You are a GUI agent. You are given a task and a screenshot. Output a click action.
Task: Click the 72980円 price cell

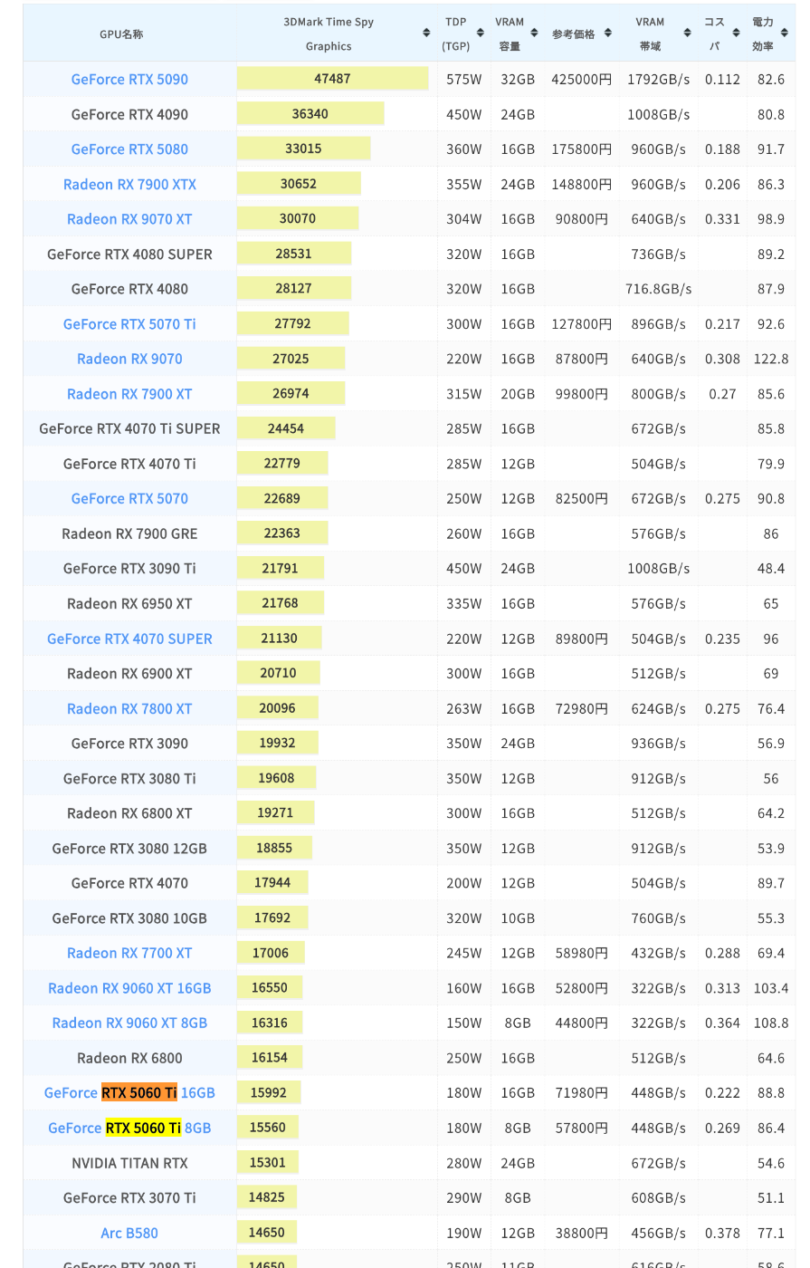coord(581,708)
